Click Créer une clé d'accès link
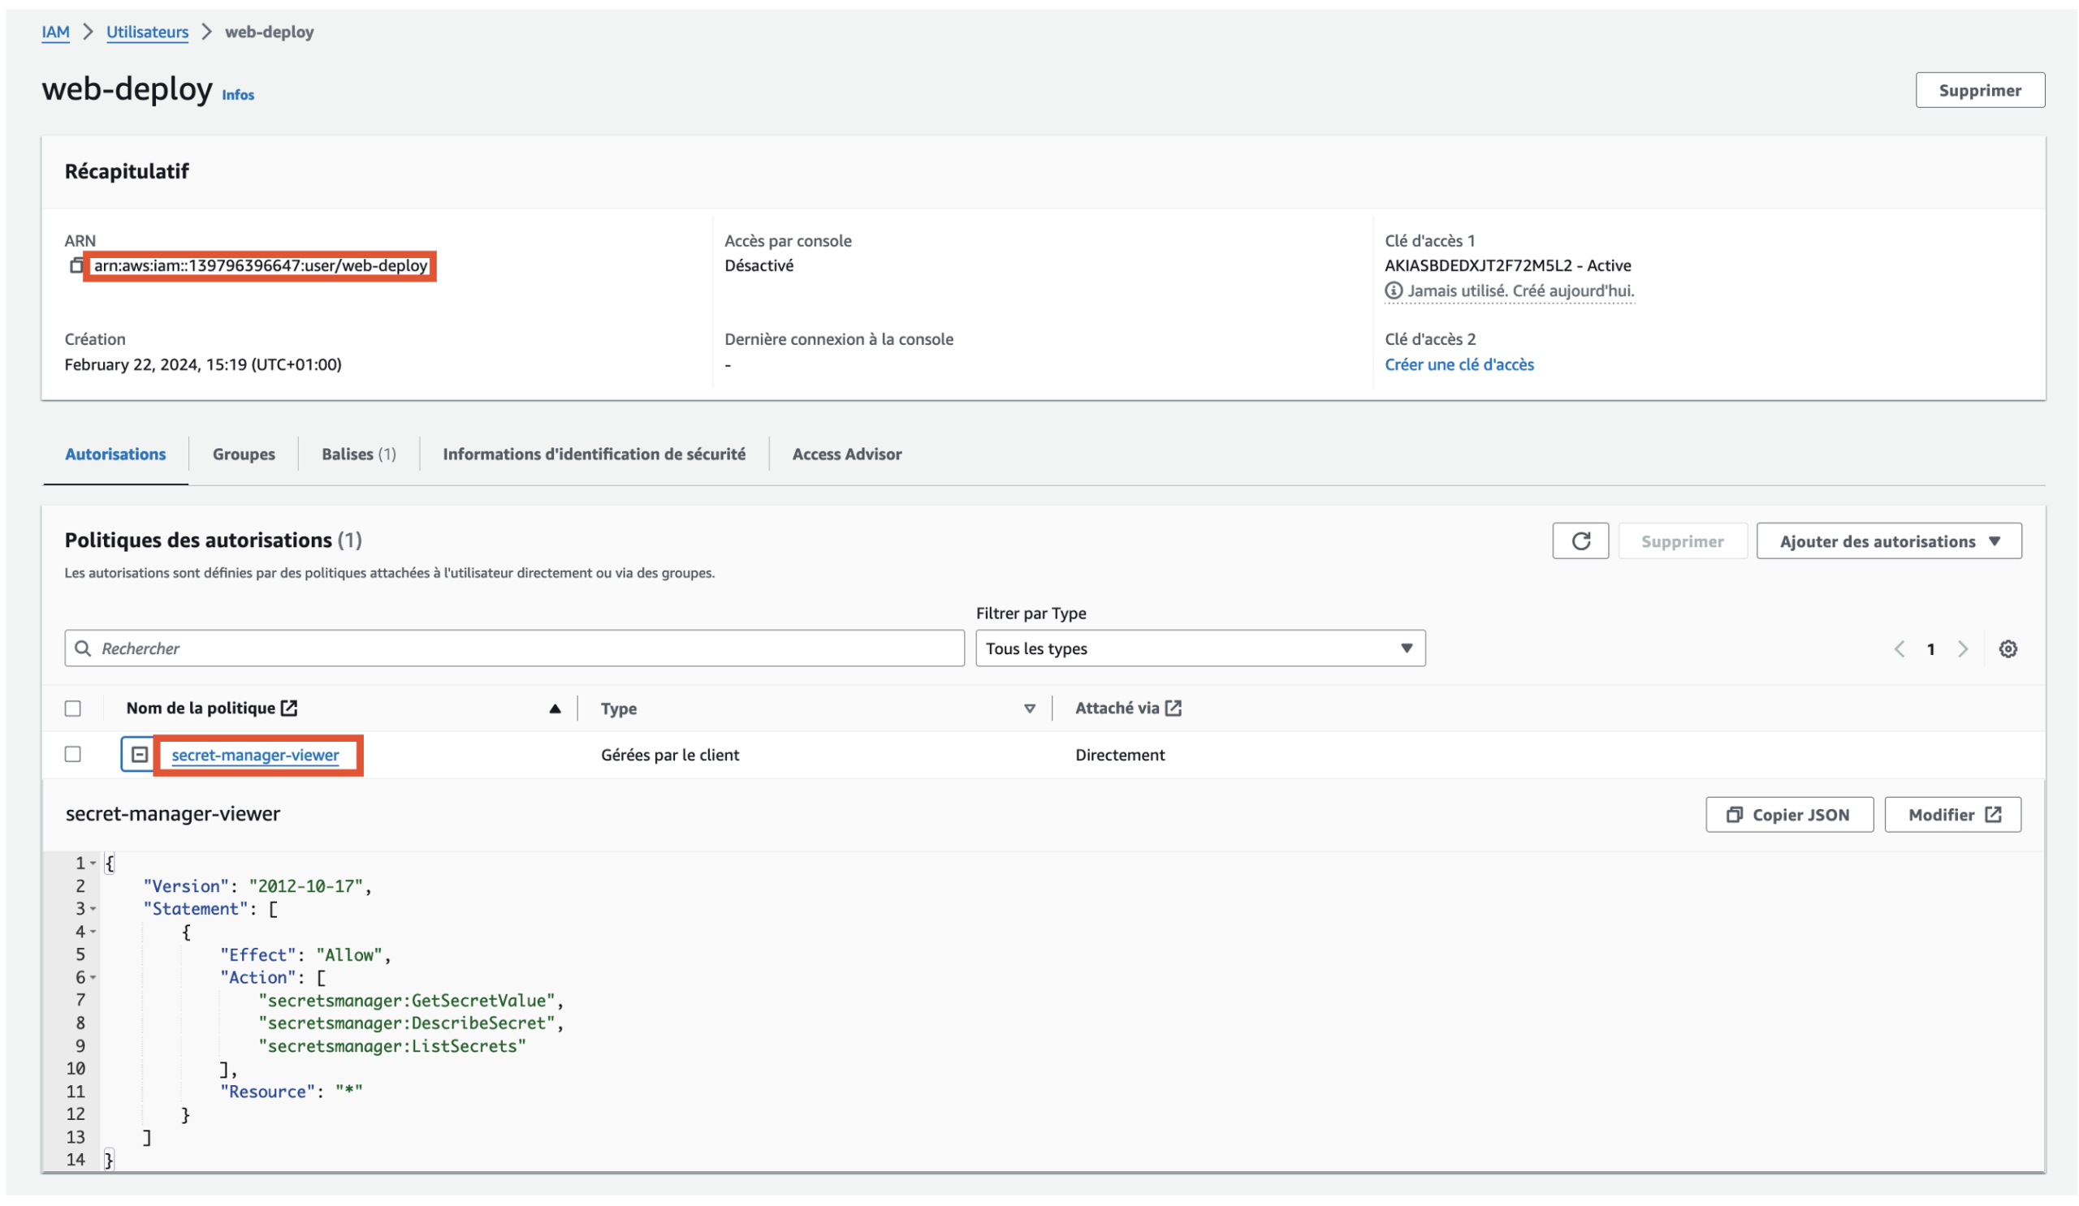 pyautogui.click(x=1459, y=364)
